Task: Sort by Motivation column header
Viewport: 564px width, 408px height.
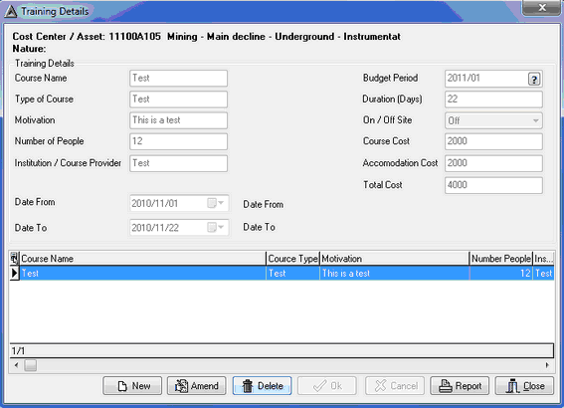Action: 395,259
